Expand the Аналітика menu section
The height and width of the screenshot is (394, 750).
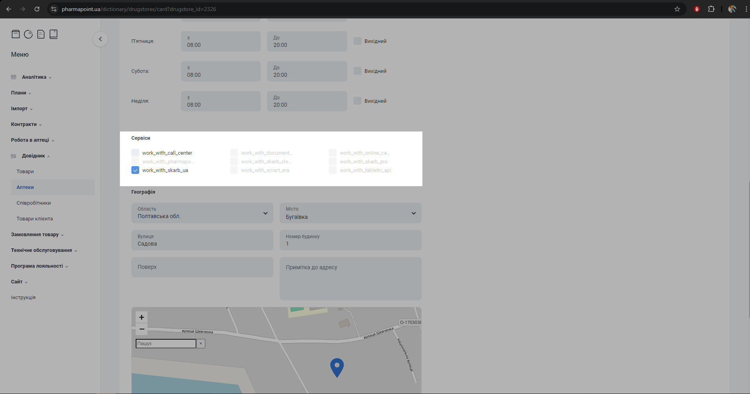click(x=34, y=77)
